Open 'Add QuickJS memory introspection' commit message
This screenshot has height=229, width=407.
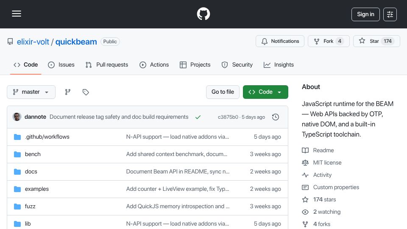click(x=178, y=207)
